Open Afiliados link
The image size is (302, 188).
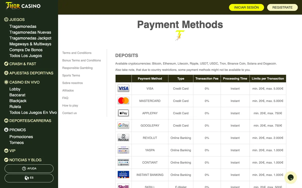click(x=68, y=90)
